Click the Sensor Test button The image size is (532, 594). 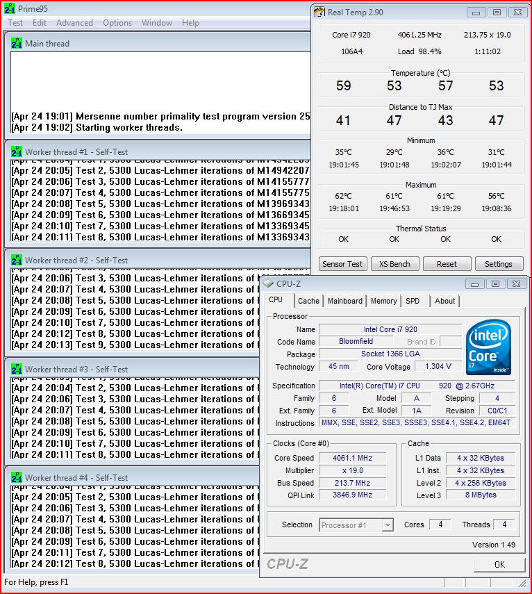tap(342, 264)
